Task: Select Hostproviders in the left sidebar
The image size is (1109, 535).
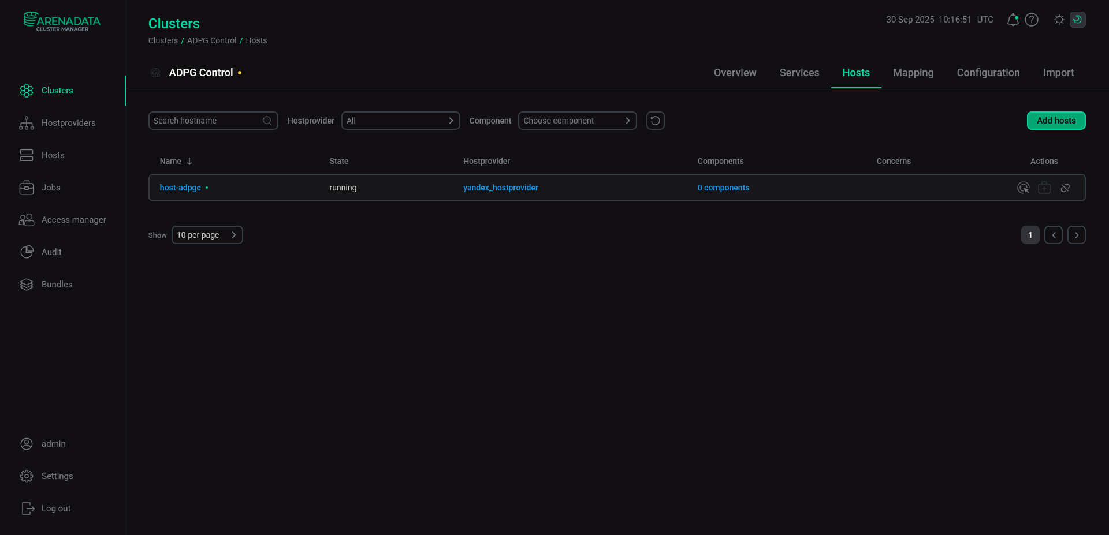Action: [x=69, y=123]
